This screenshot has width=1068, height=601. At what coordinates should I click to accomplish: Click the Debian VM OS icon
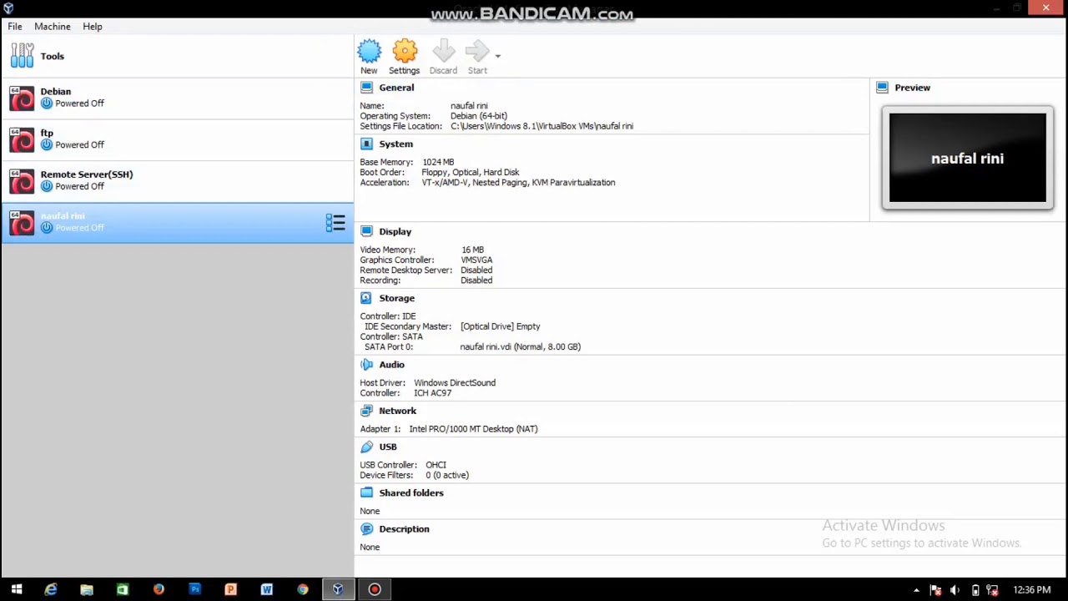22,98
